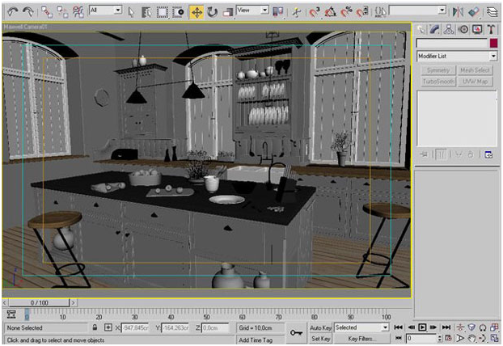
Task: Choose the Rectangular Selection Region icon
Action: [163, 12]
